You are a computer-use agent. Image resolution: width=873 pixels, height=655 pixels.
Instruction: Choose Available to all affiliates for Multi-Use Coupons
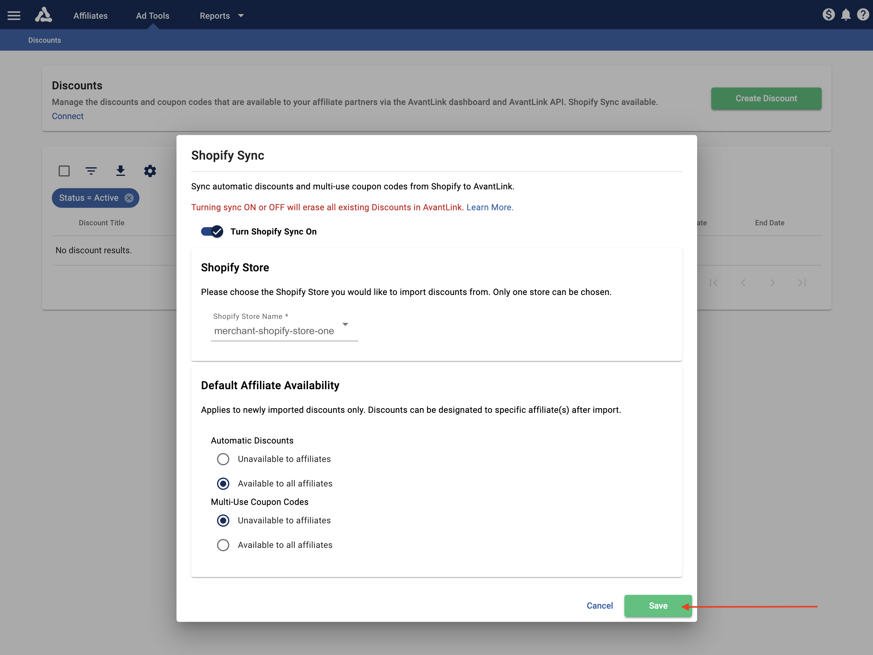(223, 545)
